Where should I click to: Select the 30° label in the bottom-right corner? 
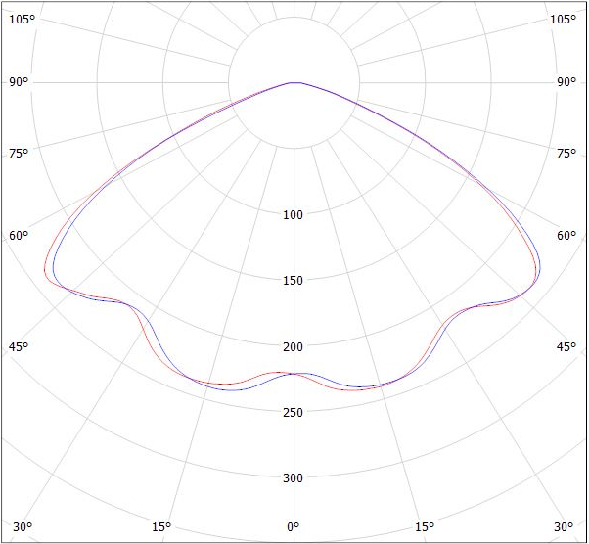[x=564, y=527]
